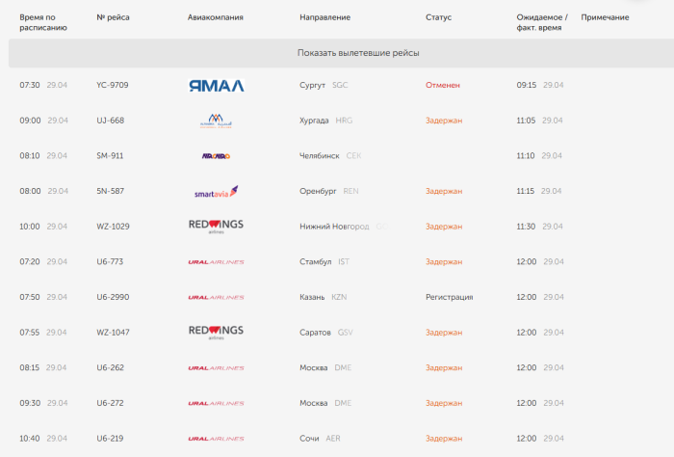Open flight number U6-262 to Москва
The height and width of the screenshot is (457, 674).
pos(111,367)
